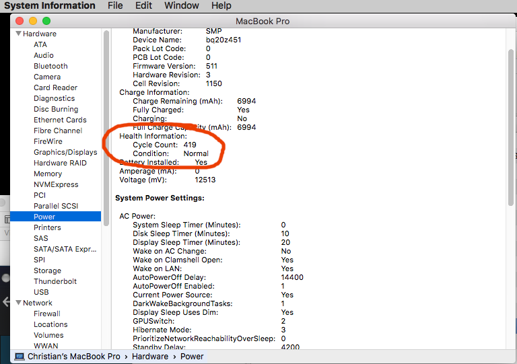
Task: Open the Window menu
Action: 182,5
